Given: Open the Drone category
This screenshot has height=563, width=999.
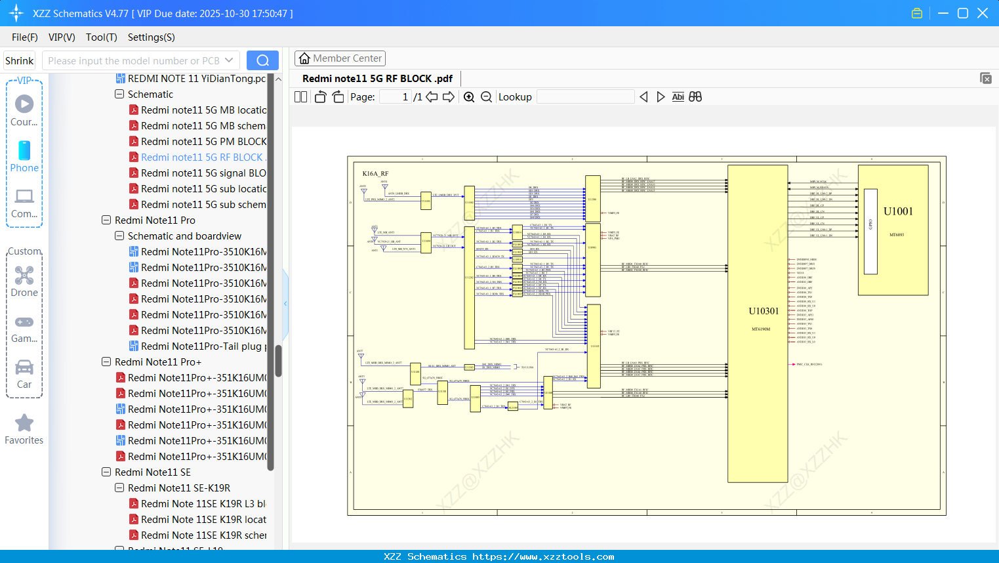Looking at the screenshot, I should (x=24, y=281).
